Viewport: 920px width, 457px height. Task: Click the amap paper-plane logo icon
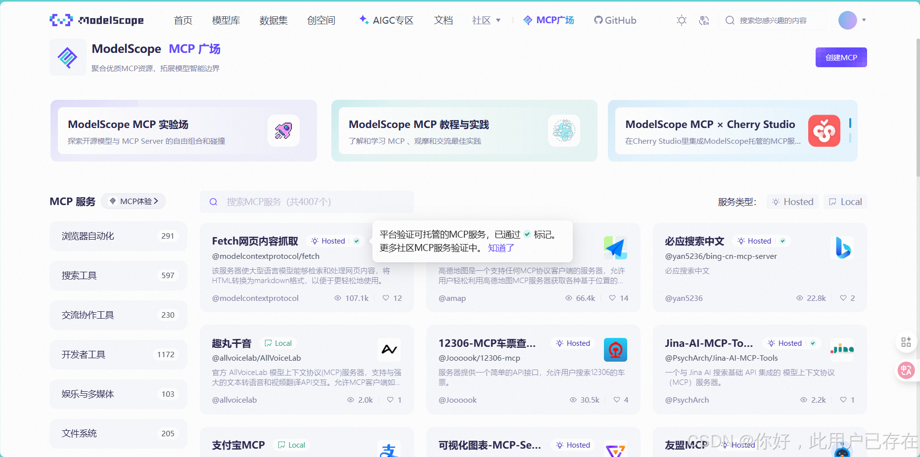pos(615,248)
